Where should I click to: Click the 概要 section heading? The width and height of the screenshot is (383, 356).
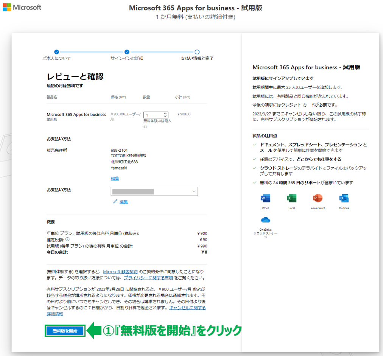pyautogui.click(x=51, y=222)
